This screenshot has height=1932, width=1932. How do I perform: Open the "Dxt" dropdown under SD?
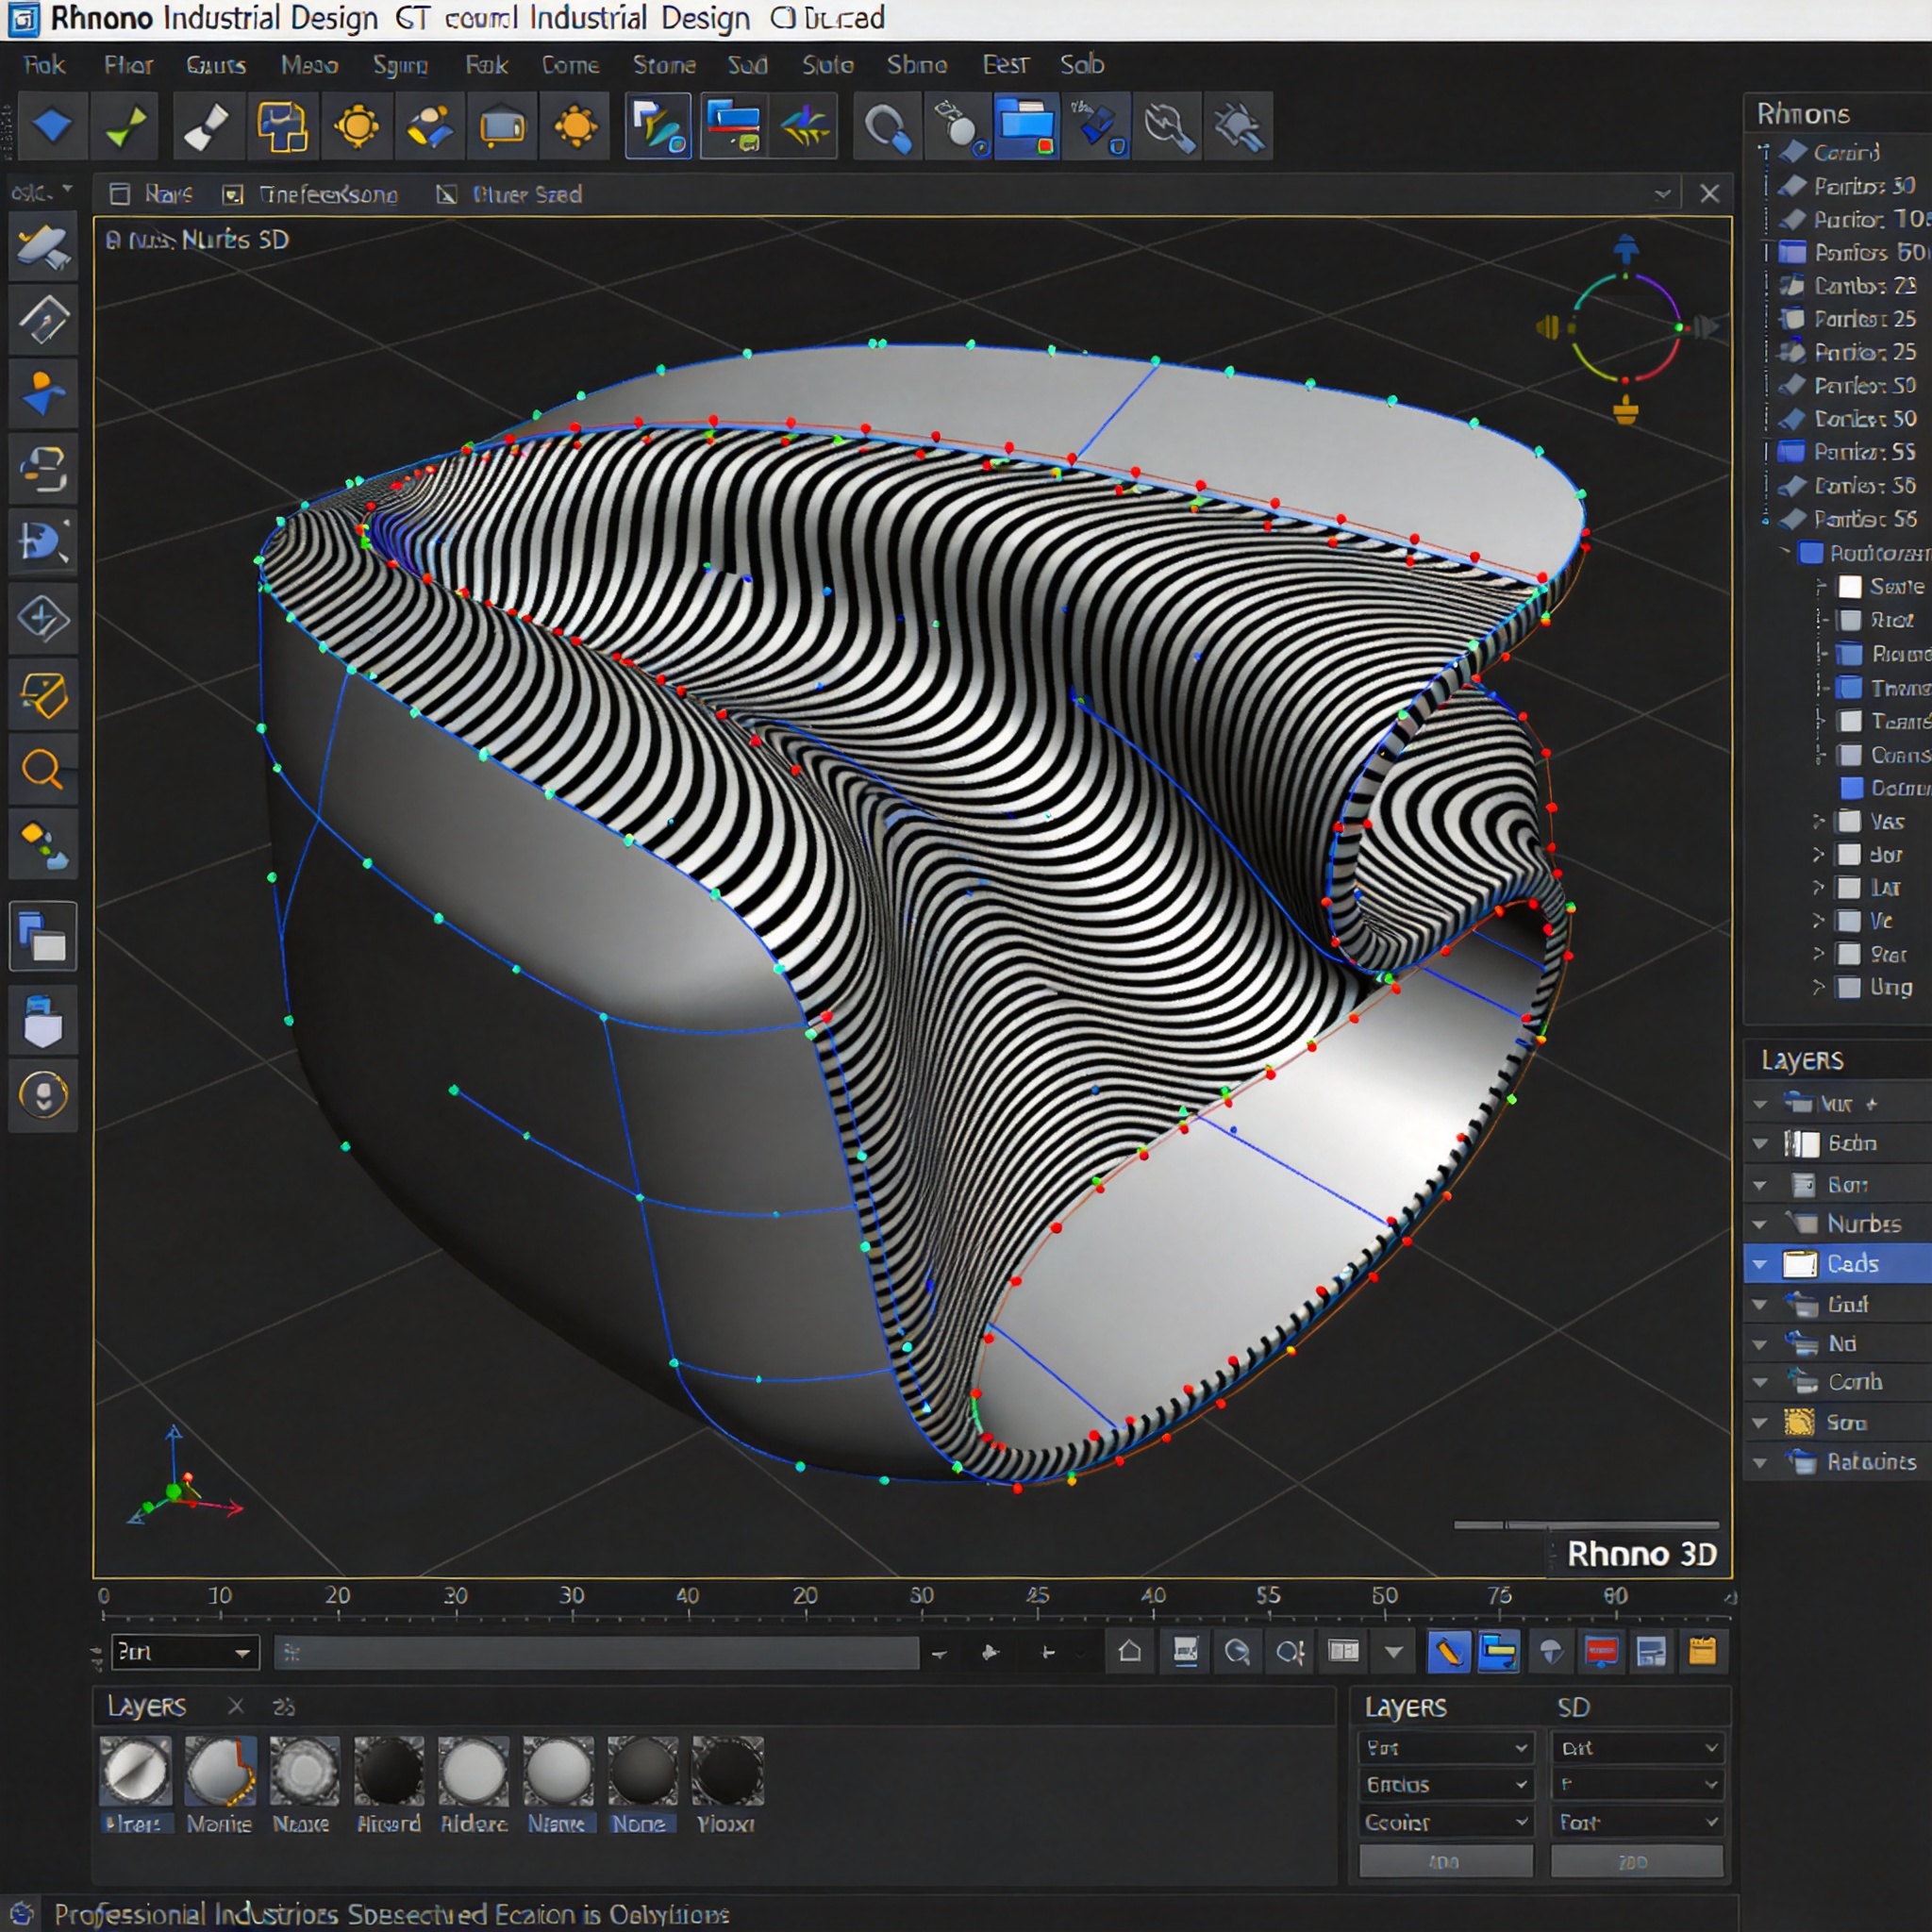pos(1637,1748)
